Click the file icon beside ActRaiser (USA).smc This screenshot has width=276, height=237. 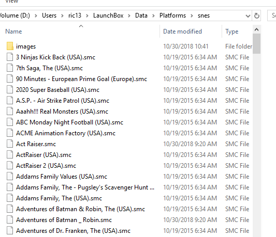pos(10,155)
